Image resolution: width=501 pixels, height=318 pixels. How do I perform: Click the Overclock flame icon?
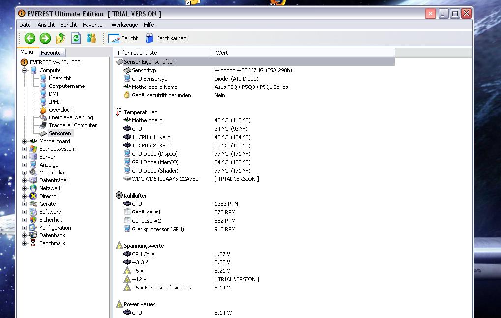pyautogui.click(x=43, y=110)
